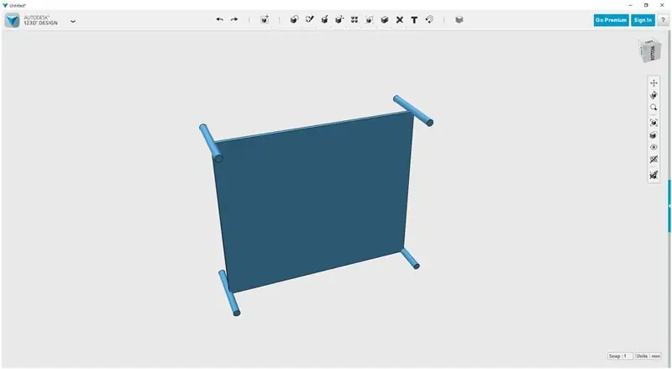Open the Construct tool
Screen dimensions: 672x369
tap(324, 19)
